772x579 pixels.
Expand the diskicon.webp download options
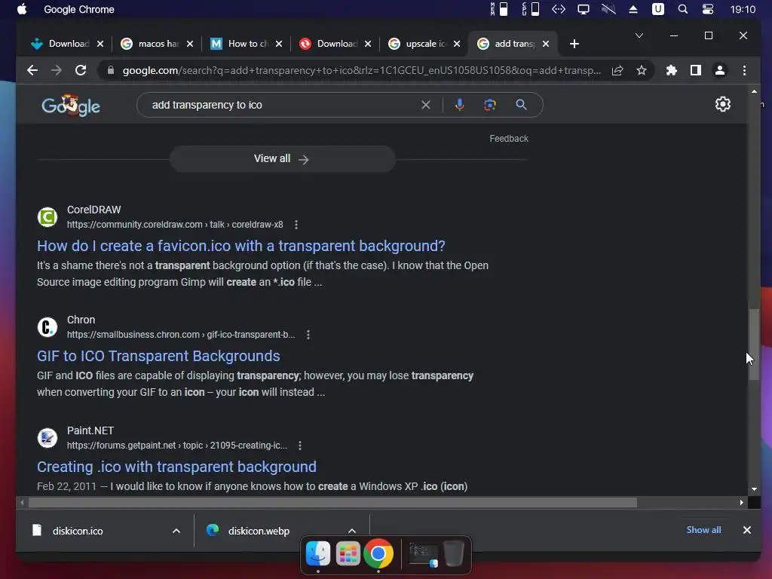(x=351, y=531)
